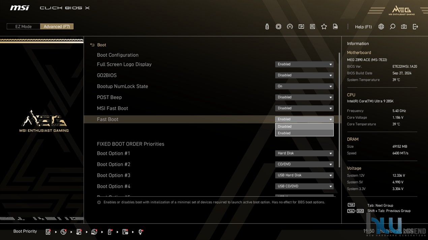The height and width of the screenshot is (240, 428).
Task: Select the Bootup NumLock State label
Action: [122, 86]
